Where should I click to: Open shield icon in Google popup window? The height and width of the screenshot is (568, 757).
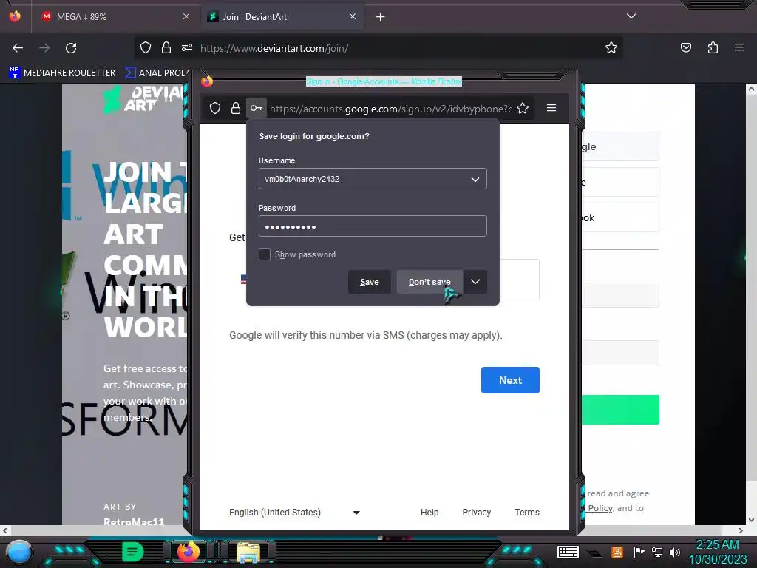click(215, 108)
